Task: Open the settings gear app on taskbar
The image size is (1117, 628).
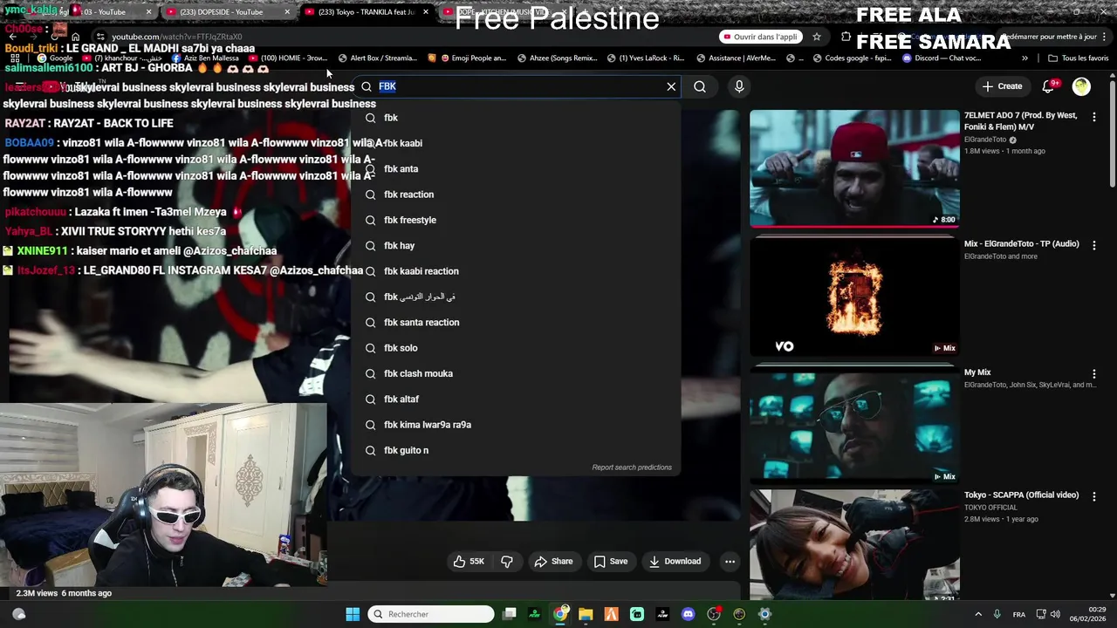Action: click(x=764, y=614)
